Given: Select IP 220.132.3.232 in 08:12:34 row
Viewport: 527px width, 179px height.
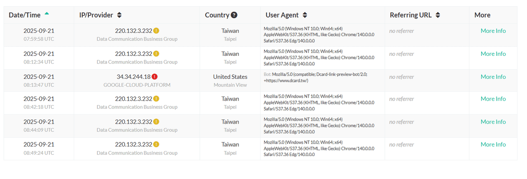Looking at the screenshot, I should pyautogui.click(x=134, y=54).
